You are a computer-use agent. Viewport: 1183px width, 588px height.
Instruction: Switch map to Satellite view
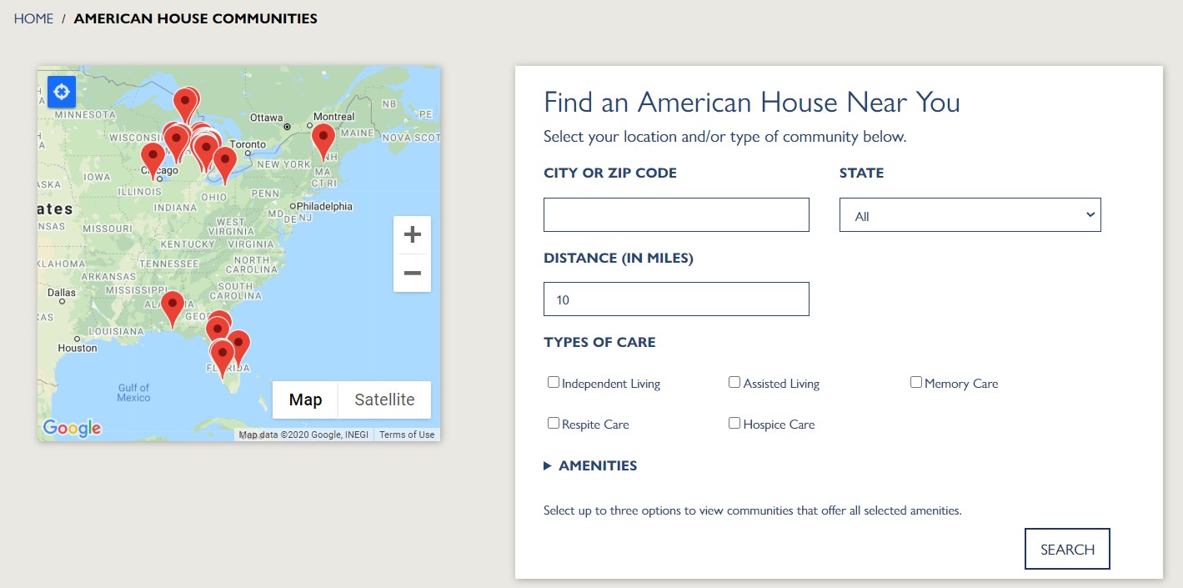point(384,400)
